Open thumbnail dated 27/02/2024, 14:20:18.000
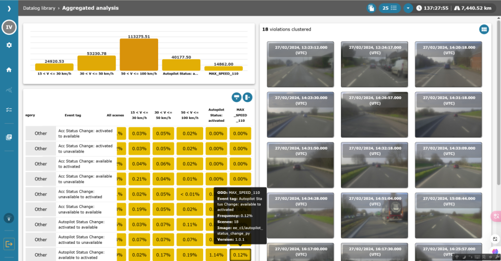 click(448, 64)
